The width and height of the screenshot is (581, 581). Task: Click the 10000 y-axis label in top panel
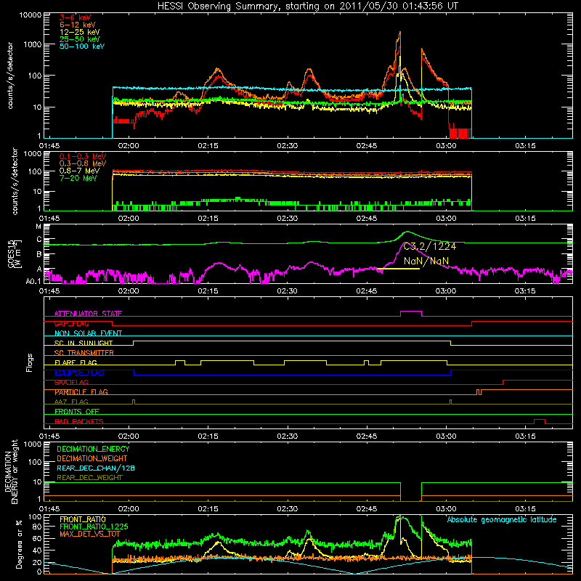[31, 15]
